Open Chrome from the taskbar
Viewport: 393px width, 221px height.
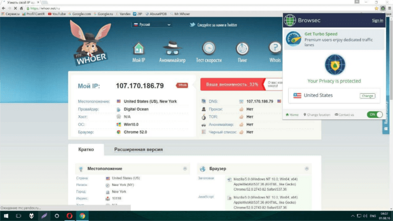point(82,216)
